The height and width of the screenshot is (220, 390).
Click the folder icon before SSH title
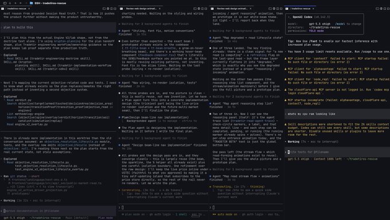[x=32, y=3]
